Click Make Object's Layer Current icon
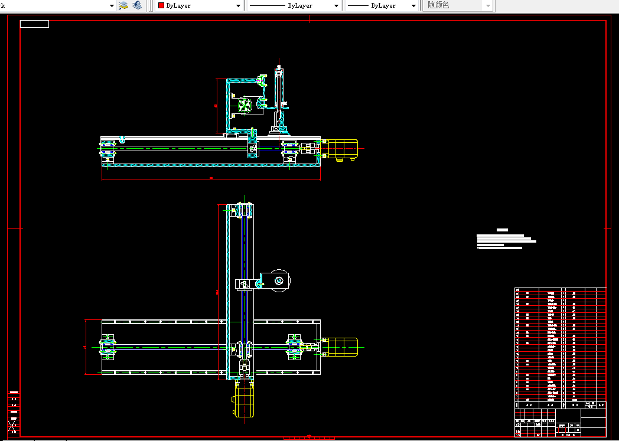Viewport: 619px width, 441px height. coord(123,5)
